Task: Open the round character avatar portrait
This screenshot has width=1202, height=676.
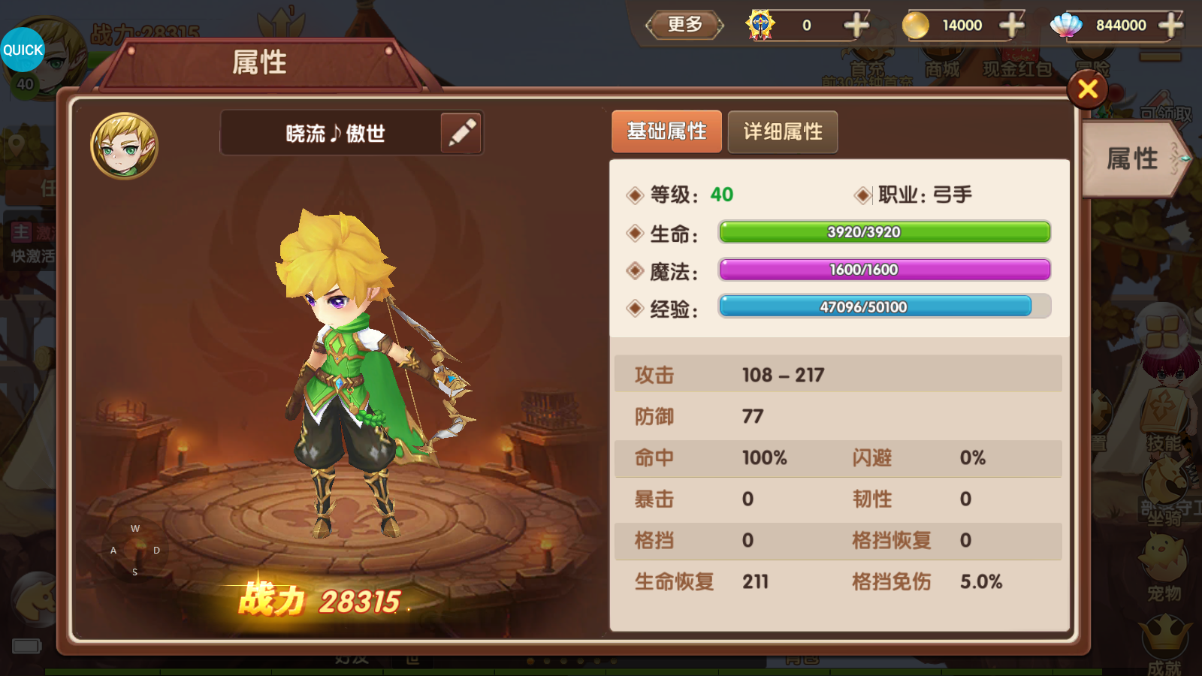Action: [x=125, y=146]
